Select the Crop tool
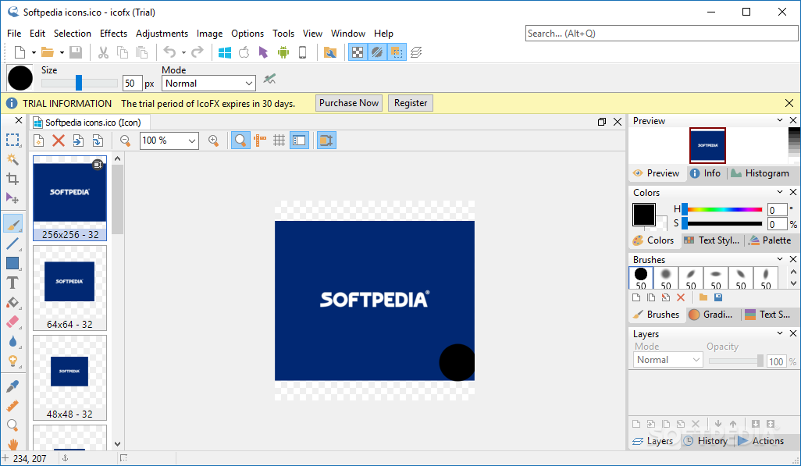The height and width of the screenshot is (466, 801). coord(12,179)
